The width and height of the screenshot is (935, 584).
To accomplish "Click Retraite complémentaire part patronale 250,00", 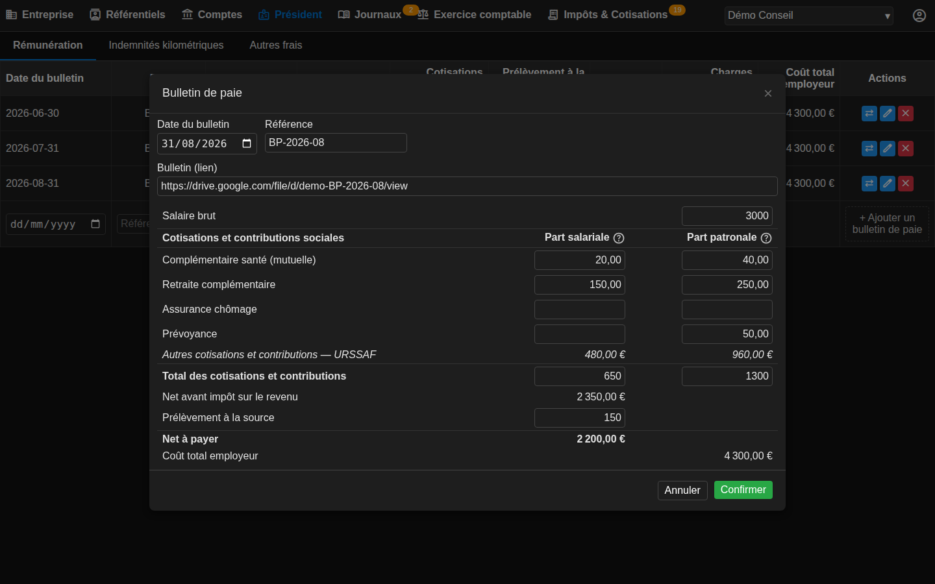I will (x=727, y=285).
